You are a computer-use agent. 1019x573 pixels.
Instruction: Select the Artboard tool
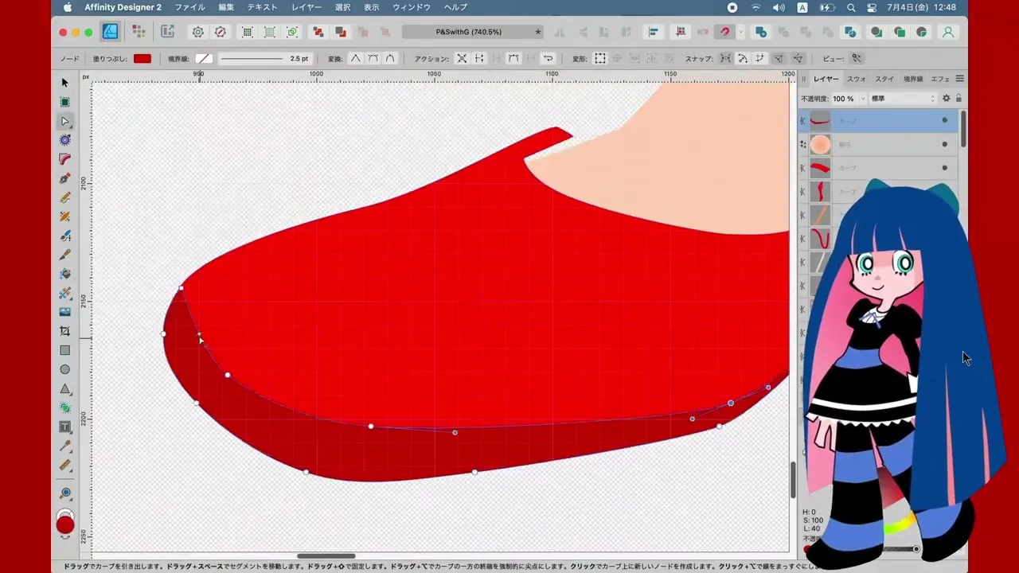point(65,102)
